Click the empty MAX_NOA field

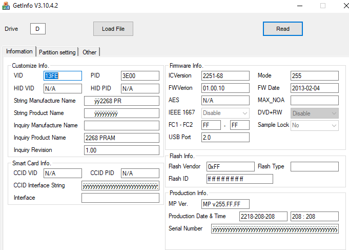(315, 100)
